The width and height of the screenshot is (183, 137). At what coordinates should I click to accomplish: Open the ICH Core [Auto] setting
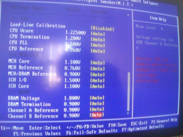pos(97,86)
